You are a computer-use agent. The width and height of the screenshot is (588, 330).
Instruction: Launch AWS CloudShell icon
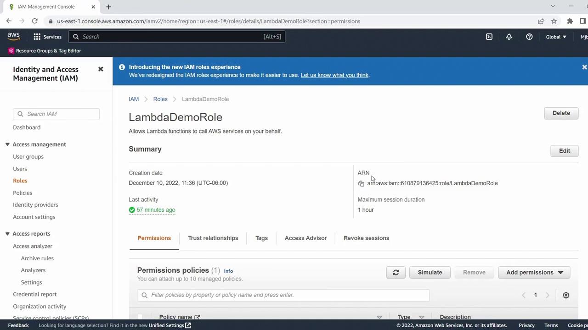(489, 37)
